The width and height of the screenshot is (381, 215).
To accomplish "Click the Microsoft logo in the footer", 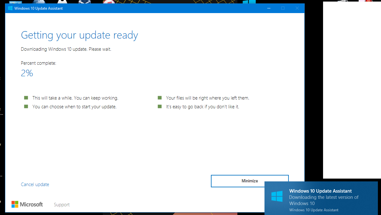I will (x=27, y=204).
